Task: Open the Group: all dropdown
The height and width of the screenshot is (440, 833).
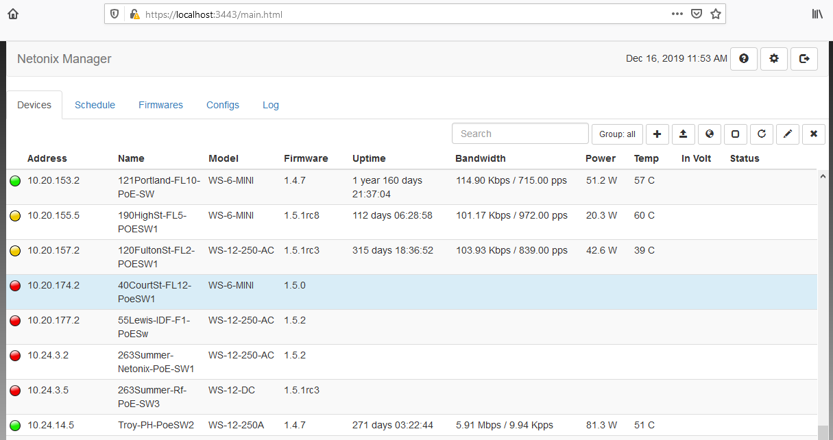Action: coord(617,134)
